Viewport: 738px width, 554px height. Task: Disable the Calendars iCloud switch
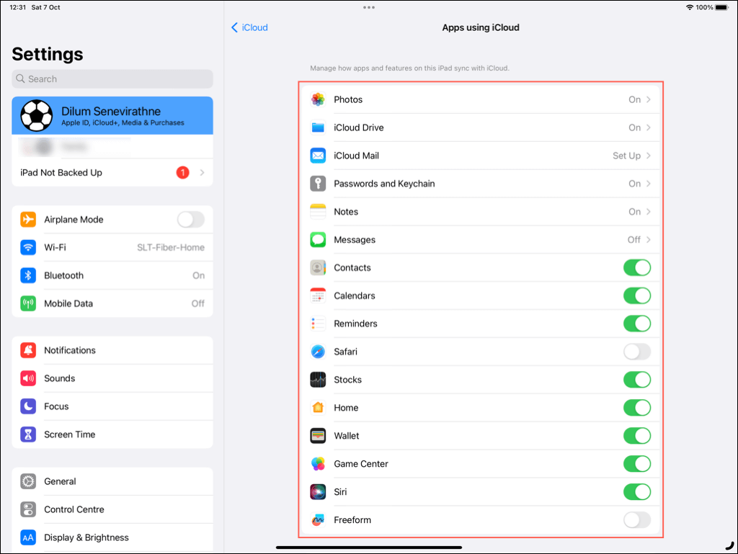pos(637,296)
